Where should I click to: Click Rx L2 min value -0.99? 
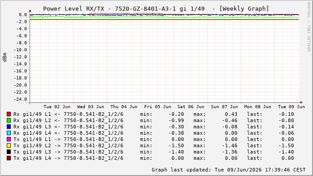click(176, 120)
